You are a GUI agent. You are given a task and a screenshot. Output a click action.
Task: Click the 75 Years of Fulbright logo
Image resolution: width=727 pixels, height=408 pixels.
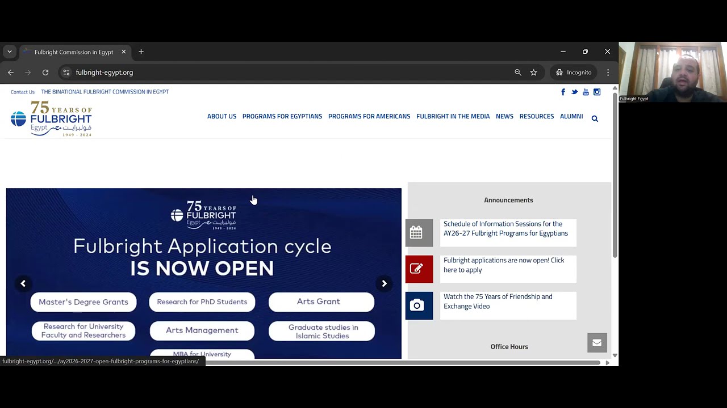coord(51,118)
